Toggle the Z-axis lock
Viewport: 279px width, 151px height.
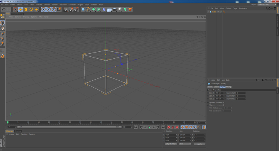coord(54,9)
